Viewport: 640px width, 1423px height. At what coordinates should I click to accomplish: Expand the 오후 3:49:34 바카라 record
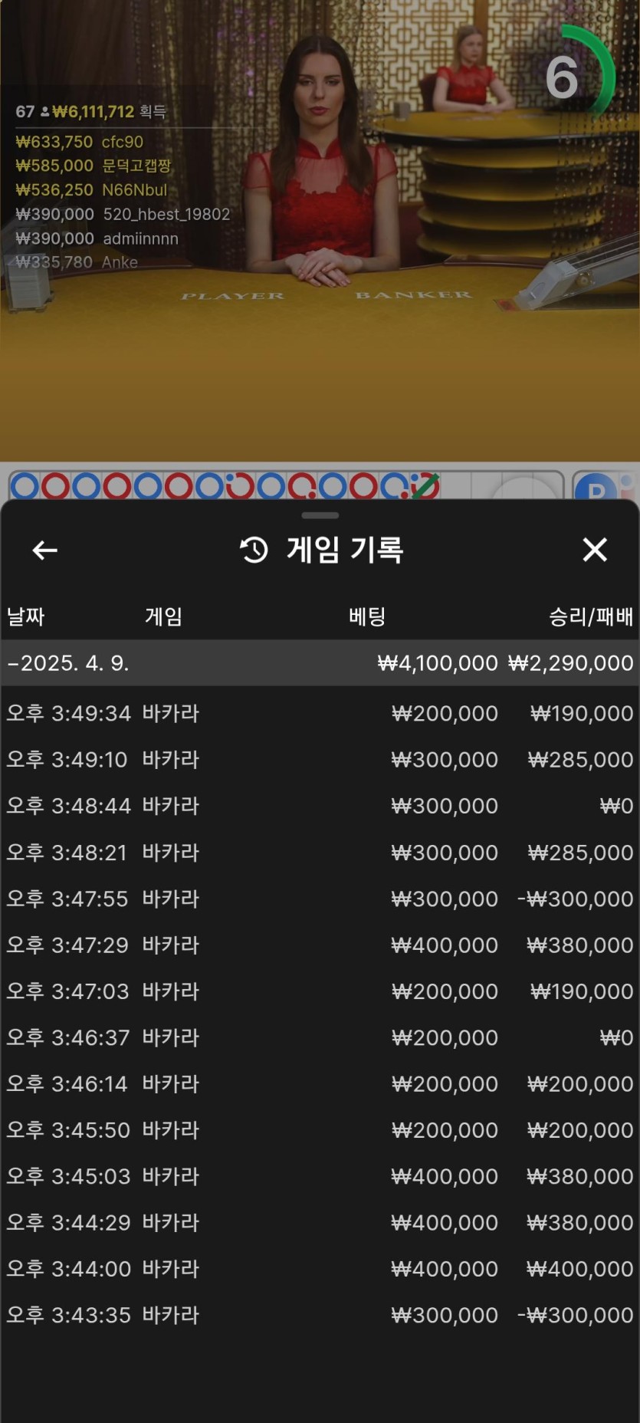[x=320, y=714]
